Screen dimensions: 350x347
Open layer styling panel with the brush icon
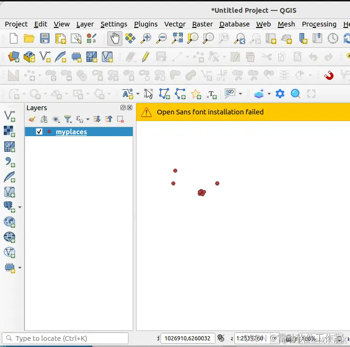pos(32,119)
